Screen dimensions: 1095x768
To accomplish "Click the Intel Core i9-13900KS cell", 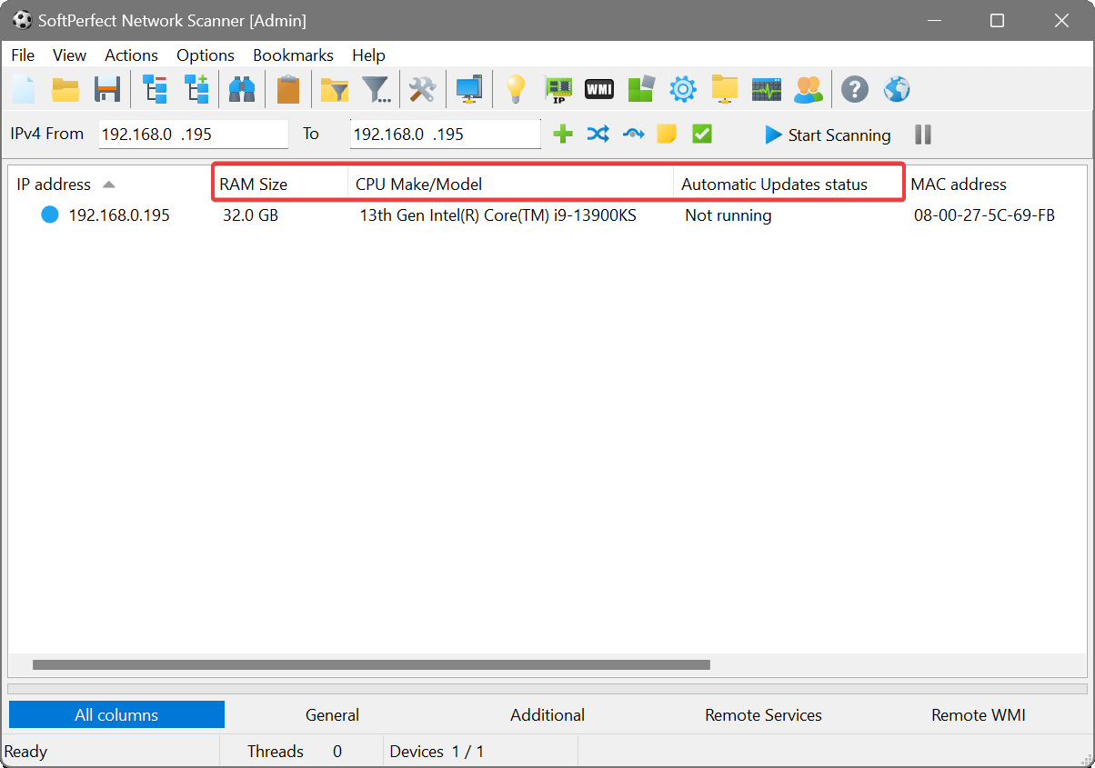I will pos(497,215).
